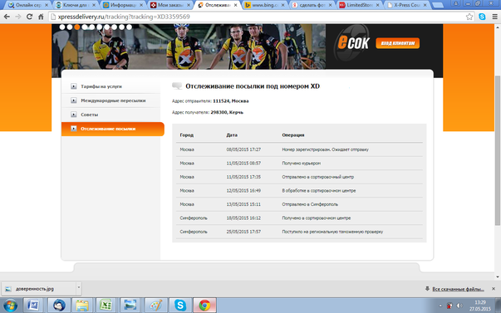This screenshot has height=313, width=501.
Task: Bookmark this page with the star icon
Action: click(469, 17)
